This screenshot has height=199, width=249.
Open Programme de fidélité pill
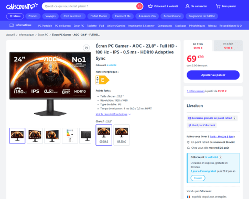click(x=202, y=16)
